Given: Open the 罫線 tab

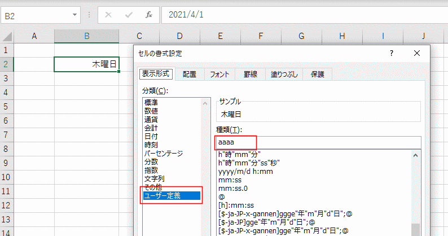Looking at the screenshot, I should (251, 75).
